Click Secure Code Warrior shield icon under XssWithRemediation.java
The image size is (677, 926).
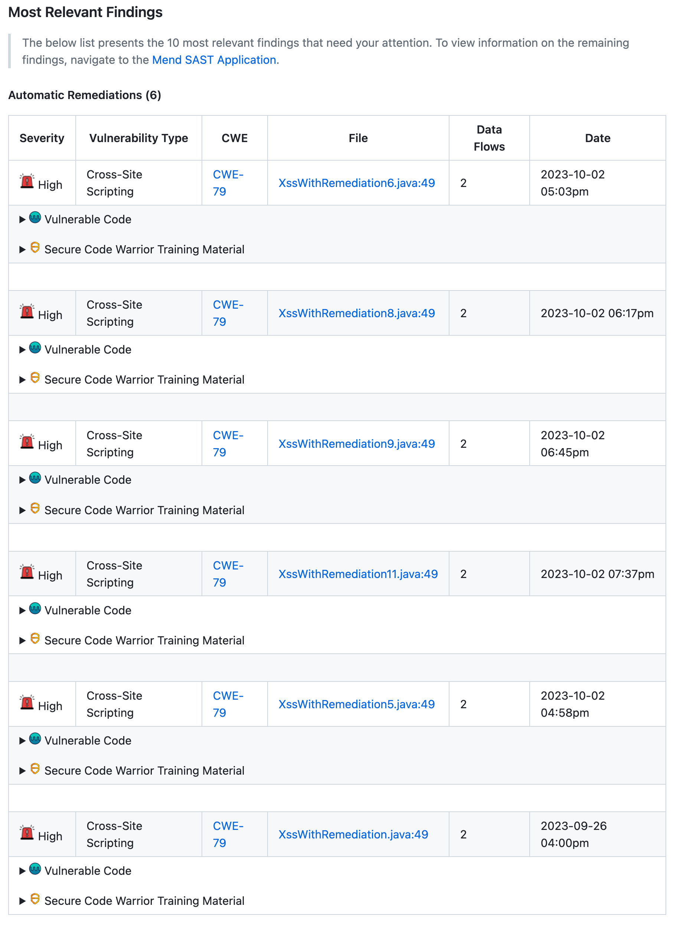[x=35, y=899]
